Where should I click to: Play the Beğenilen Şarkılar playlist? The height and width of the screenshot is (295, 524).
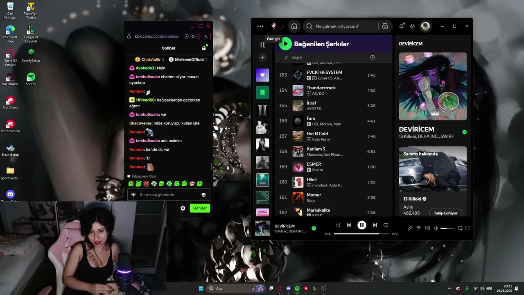click(285, 44)
